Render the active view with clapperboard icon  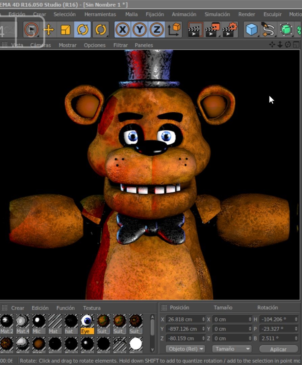[x=196, y=30]
